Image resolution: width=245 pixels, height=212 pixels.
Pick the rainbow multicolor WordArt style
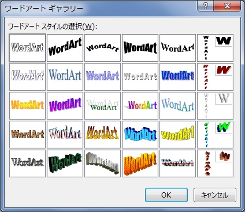coord(140,106)
